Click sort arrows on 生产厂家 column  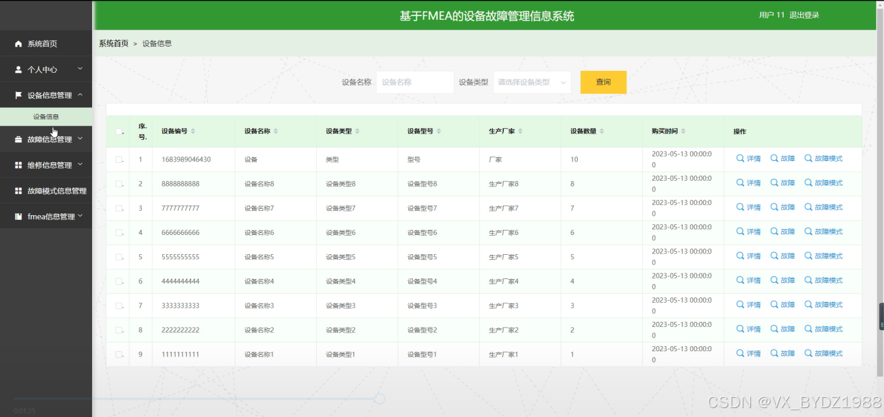(x=520, y=131)
